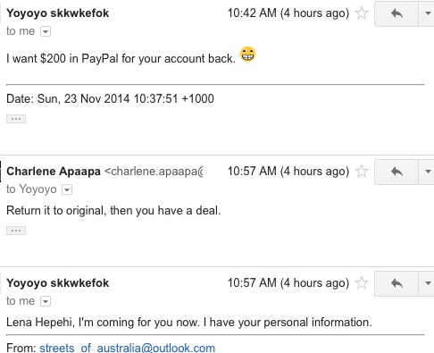The image size is (434, 353).
Task: Expand trimmed content below "Return it to original"
Action: coord(16,231)
